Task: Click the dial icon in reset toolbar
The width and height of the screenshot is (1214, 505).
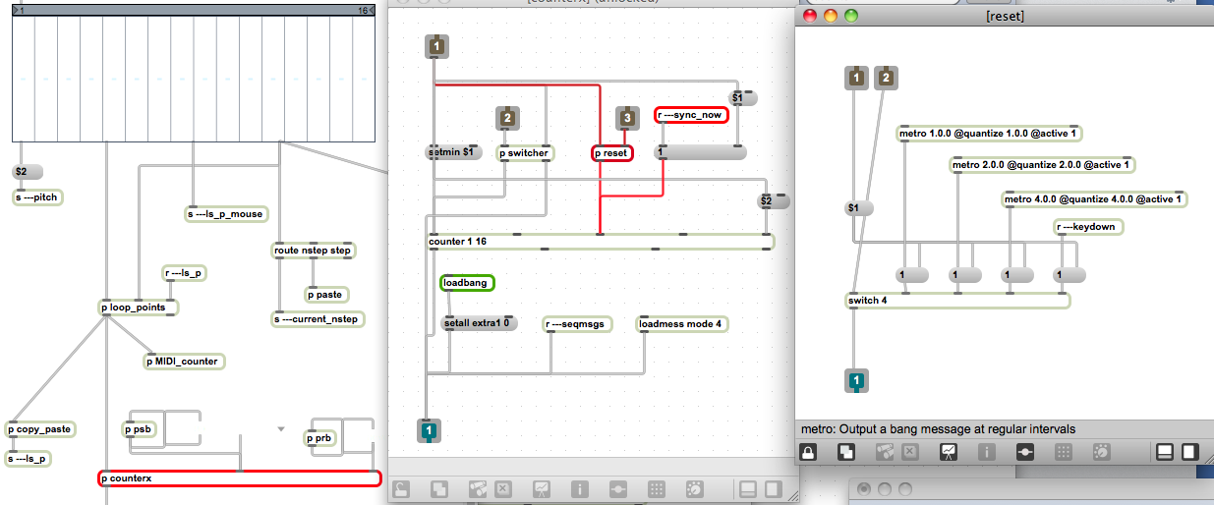Action: [x=1101, y=453]
